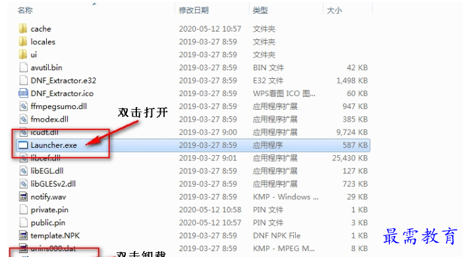Image resolution: width=463 pixels, height=257 pixels.
Task: Click the 723 KB size cell
Action: (x=355, y=184)
